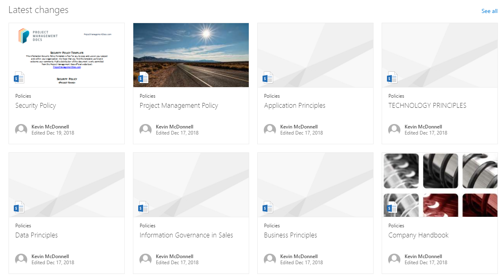Open the TECHNOLOGY PRINCIPLES title
504x280 pixels.
pos(427,106)
